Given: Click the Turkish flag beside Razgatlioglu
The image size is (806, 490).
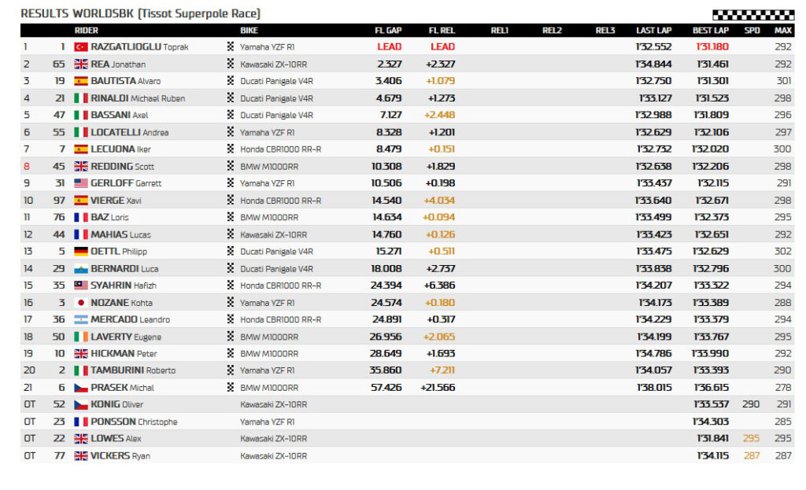Looking at the screenshot, I should (81, 46).
